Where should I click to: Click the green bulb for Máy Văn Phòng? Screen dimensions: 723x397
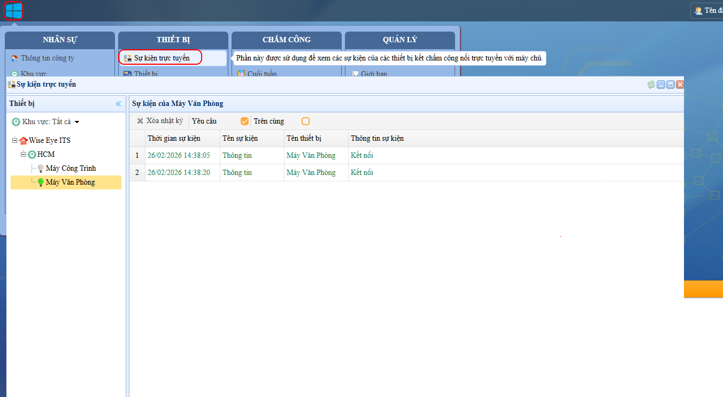(x=40, y=182)
